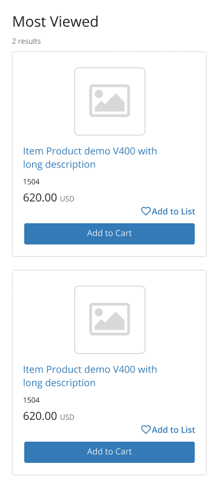Click the USD currency label in first card
218x492 pixels.
(x=67, y=199)
